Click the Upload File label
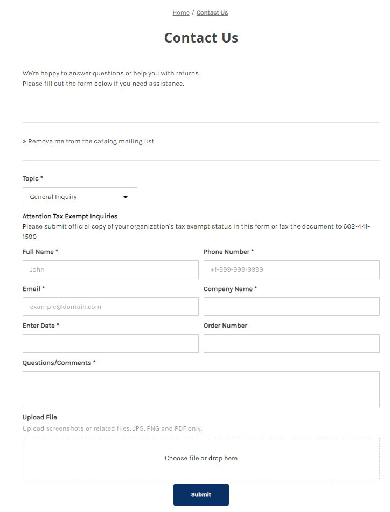Image resolution: width=390 pixels, height=512 pixels. click(x=40, y=417)
